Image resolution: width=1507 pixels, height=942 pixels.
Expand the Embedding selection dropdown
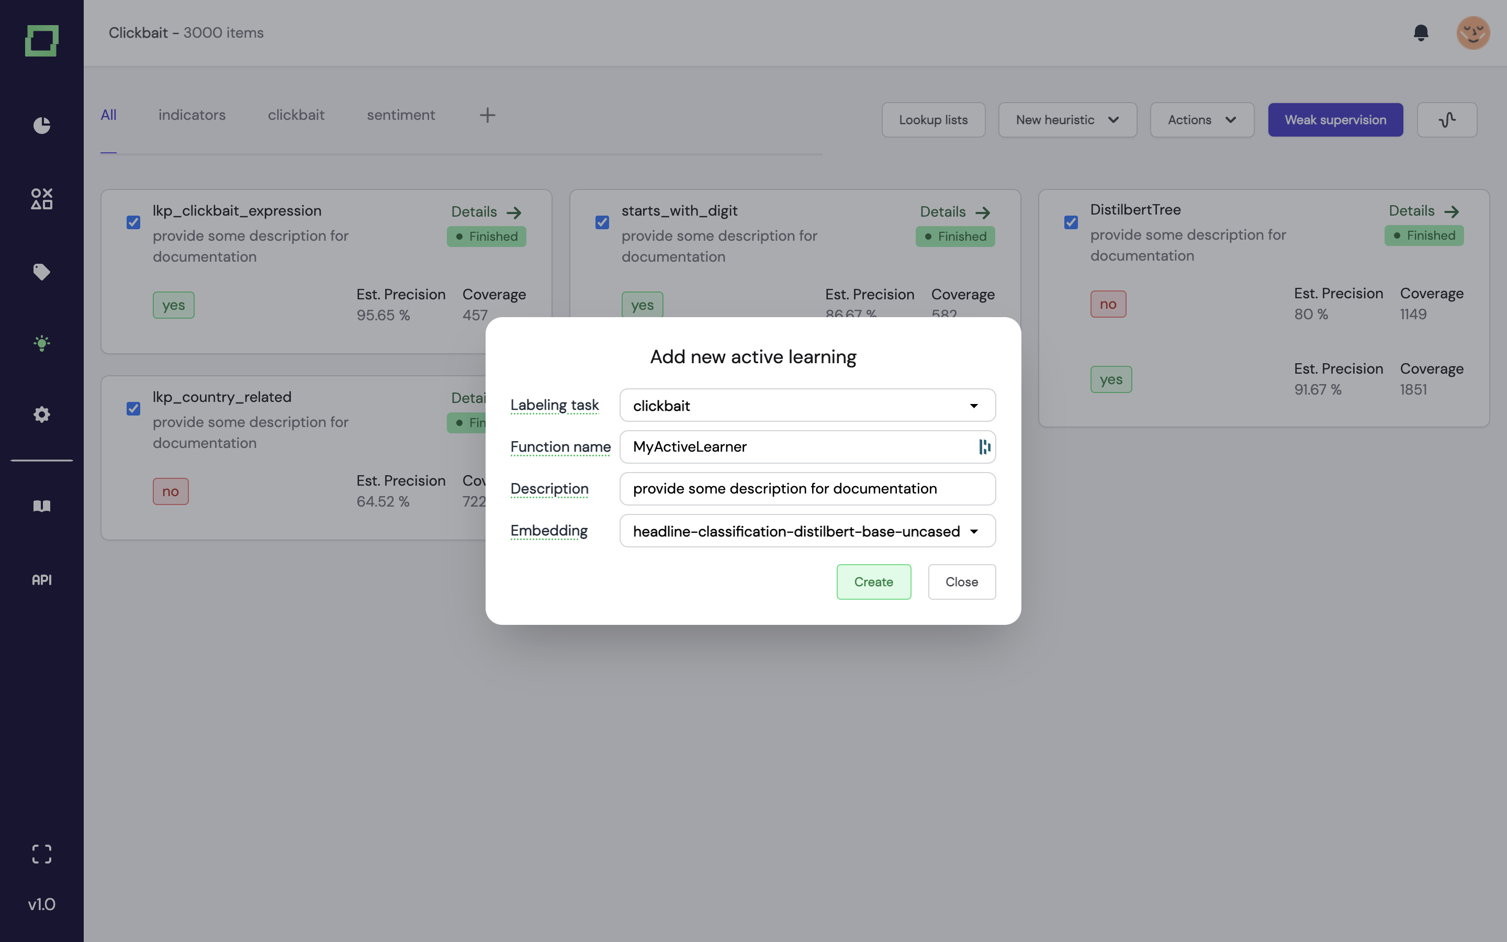tap(807, 531)
